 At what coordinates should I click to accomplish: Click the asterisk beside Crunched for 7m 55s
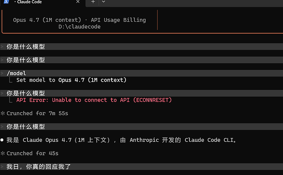click(x=2, y=113)
